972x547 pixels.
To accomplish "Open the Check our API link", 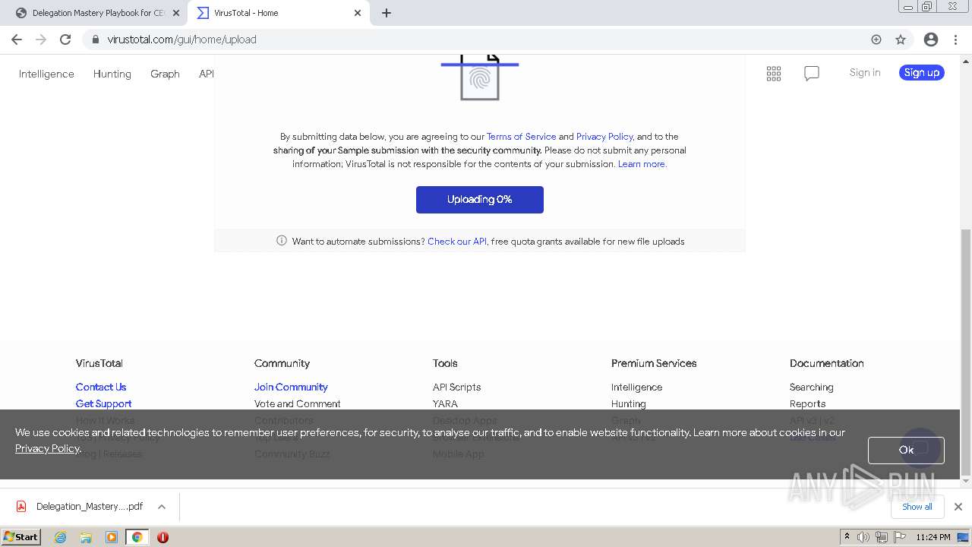I will (457, 242).
